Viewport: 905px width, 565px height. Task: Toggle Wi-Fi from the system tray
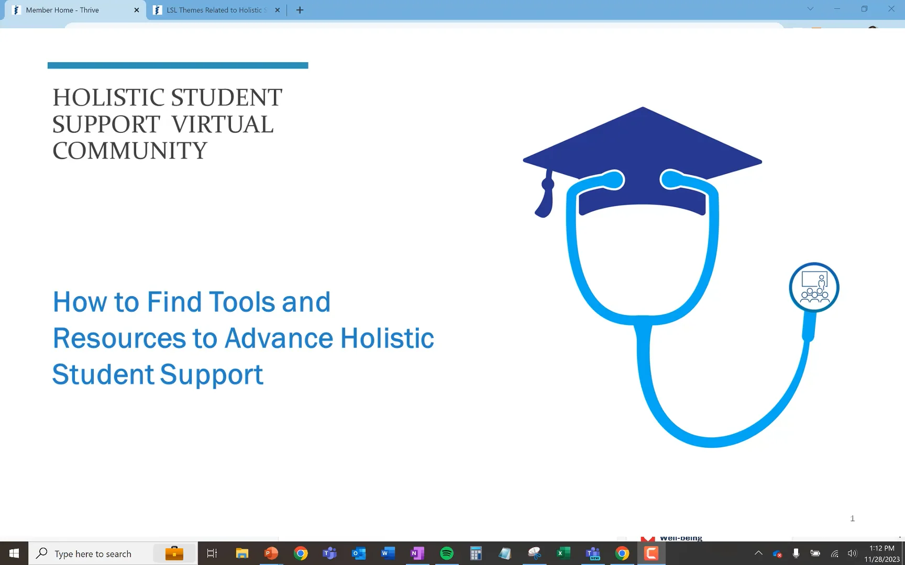click(x=834, y=553)
